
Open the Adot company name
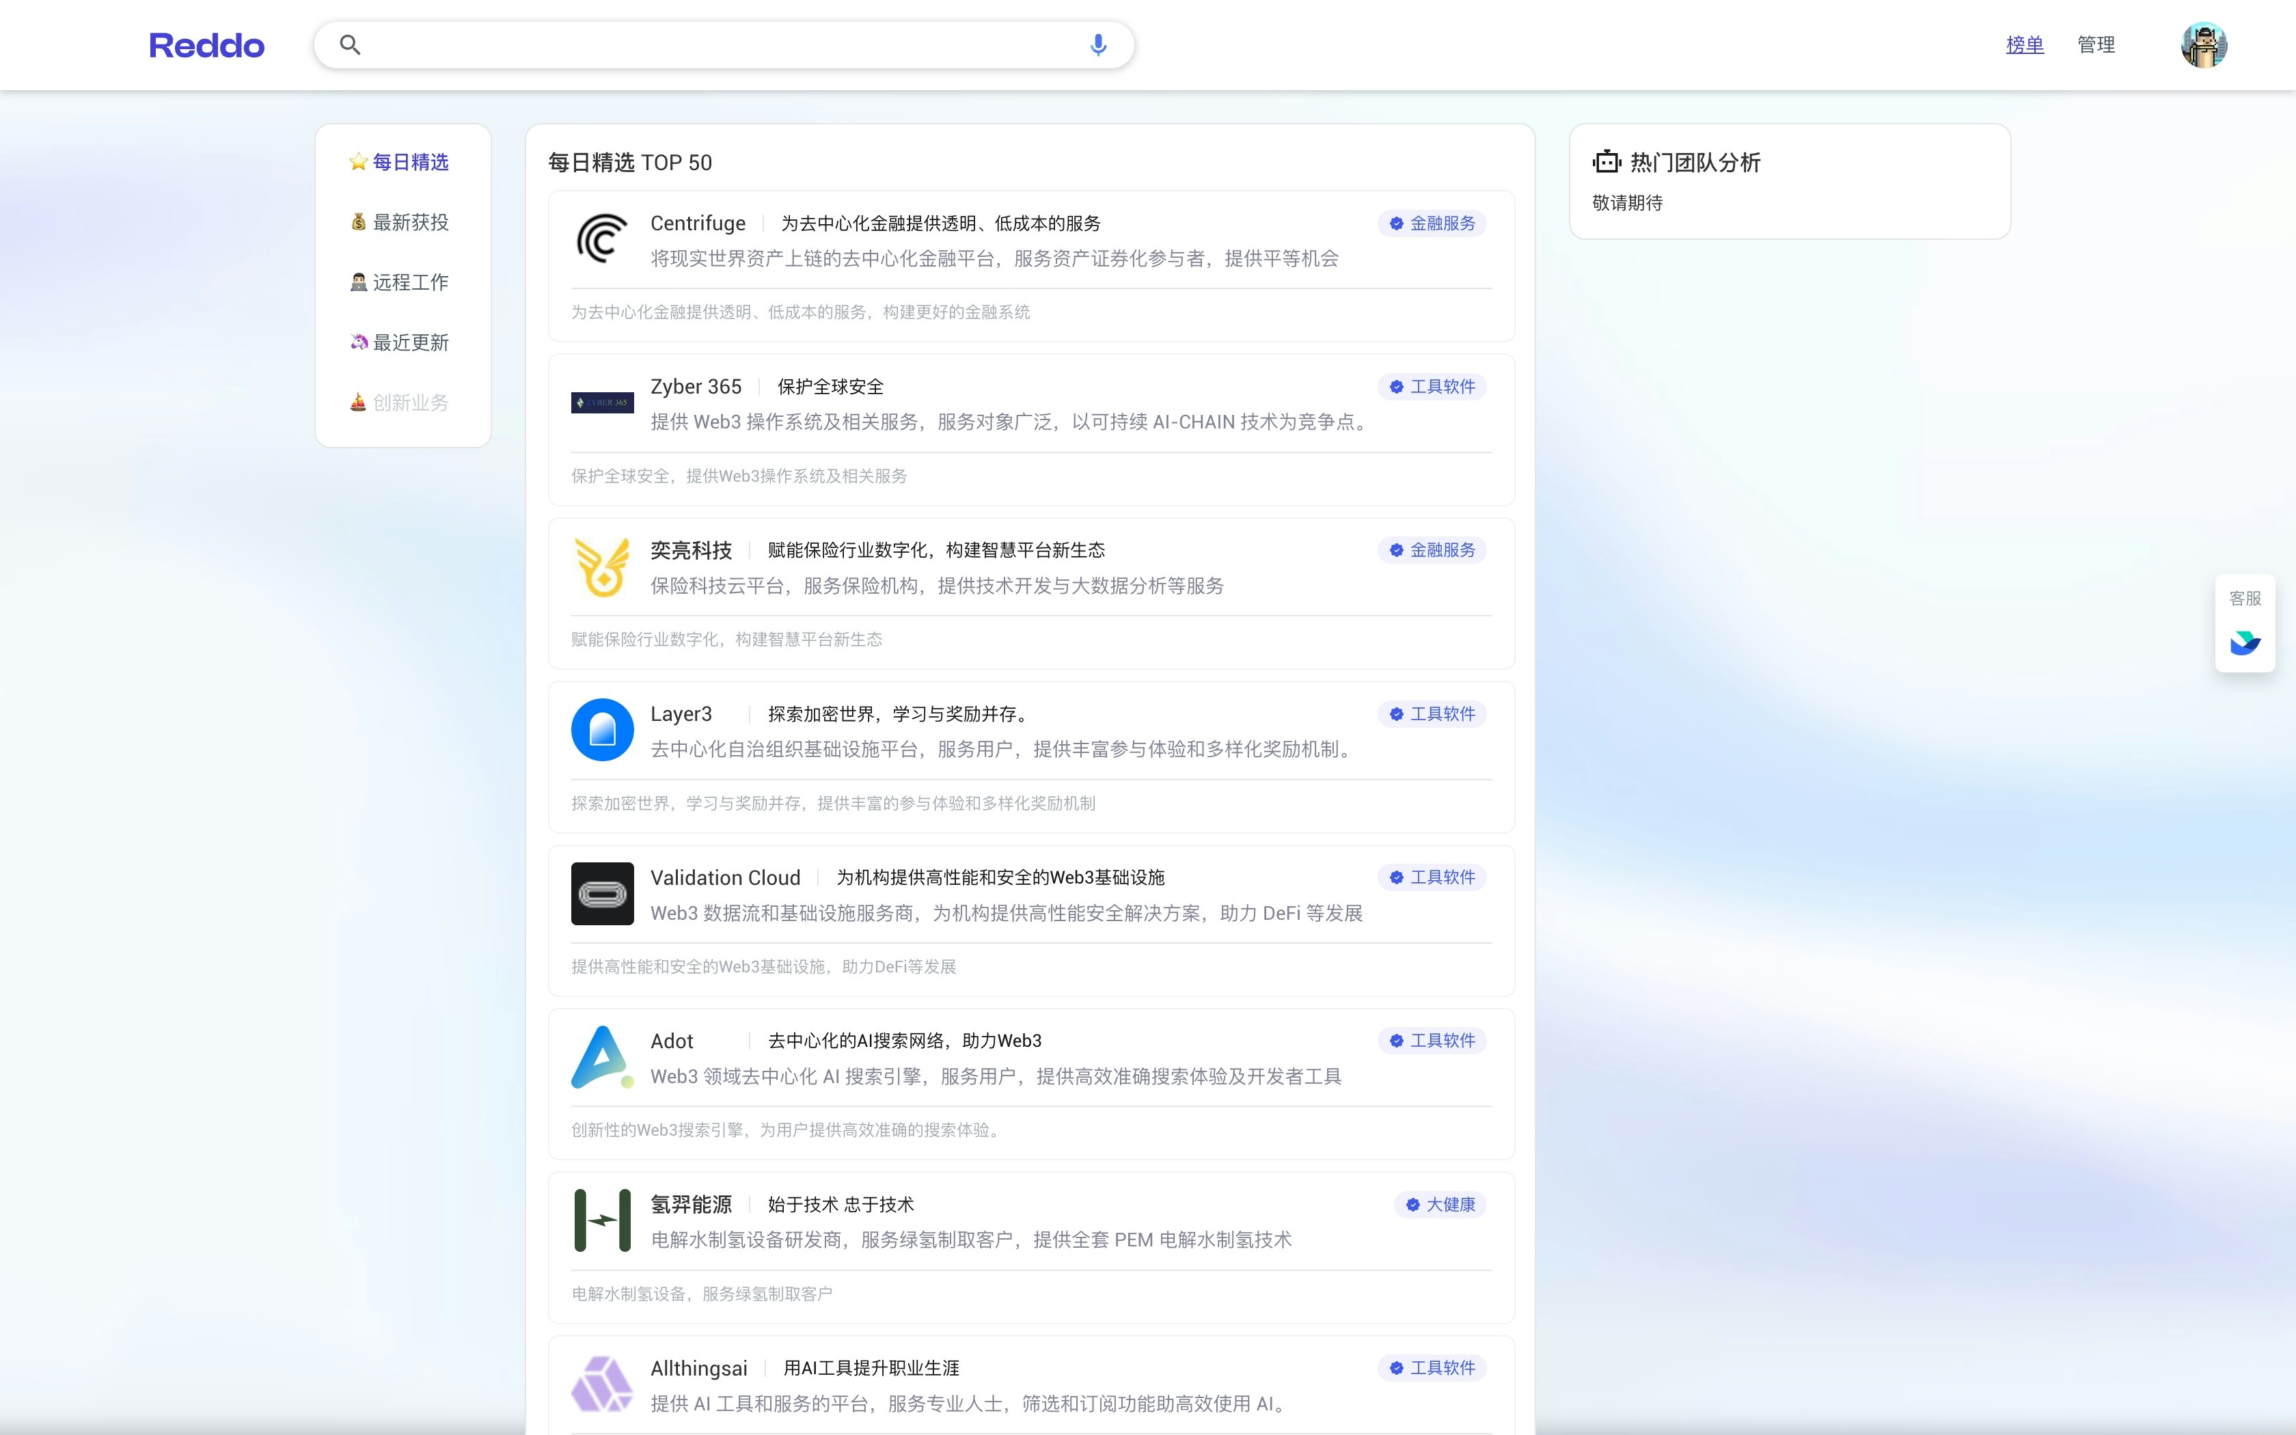click(672, 1041)
